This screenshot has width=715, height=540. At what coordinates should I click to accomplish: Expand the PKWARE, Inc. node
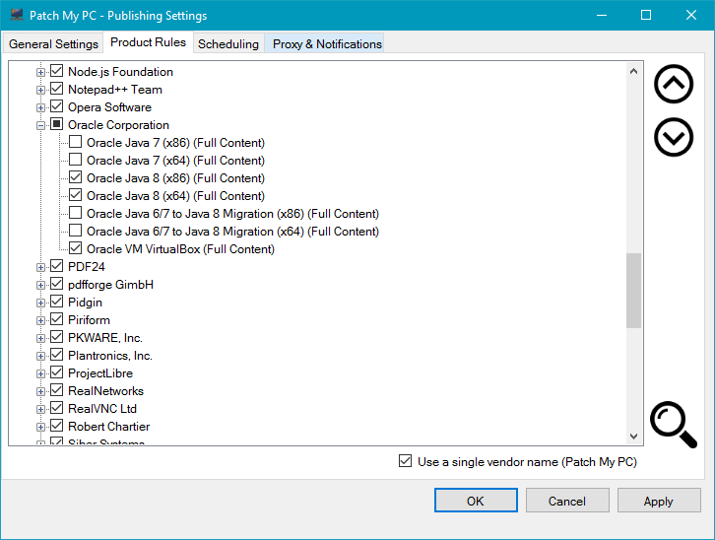click(40, 338)
